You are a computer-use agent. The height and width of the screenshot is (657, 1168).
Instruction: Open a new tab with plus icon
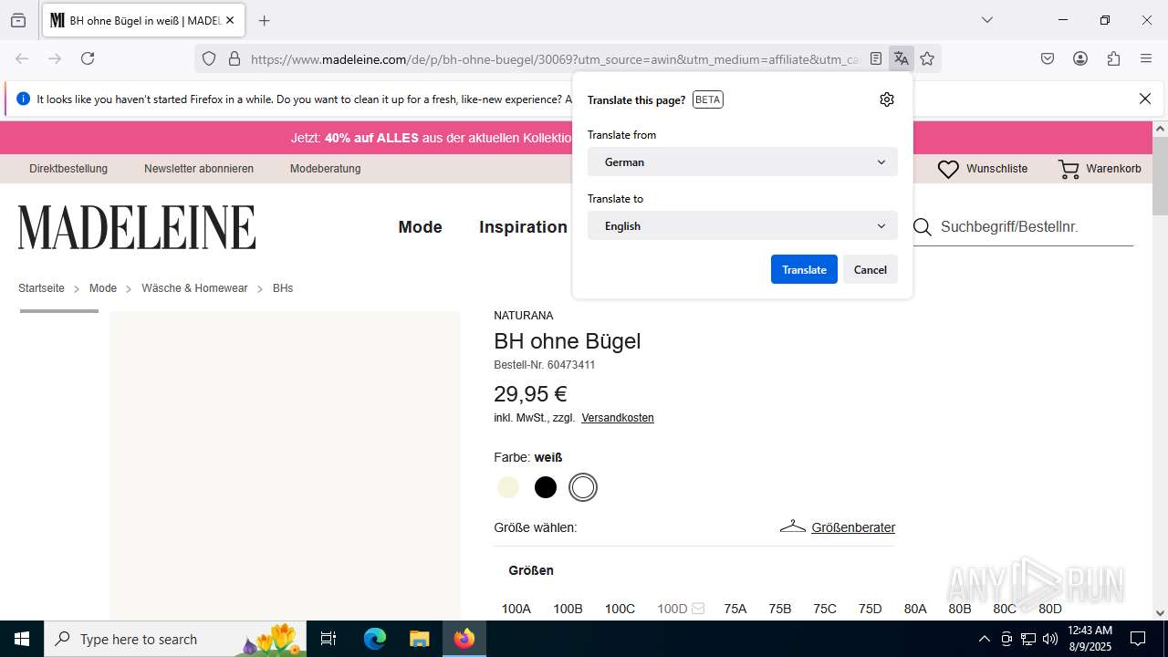click(264, 20)
